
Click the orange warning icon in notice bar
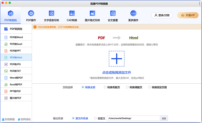click(x=35, y=27)
